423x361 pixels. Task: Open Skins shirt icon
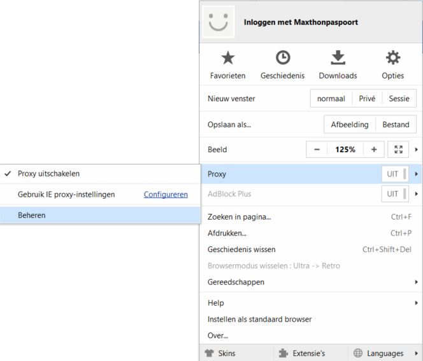[209, 353]
